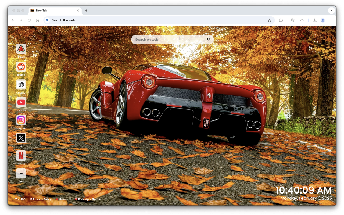
Task: Open the Instagram shortcut icon
Action: (x=21, y=120)
